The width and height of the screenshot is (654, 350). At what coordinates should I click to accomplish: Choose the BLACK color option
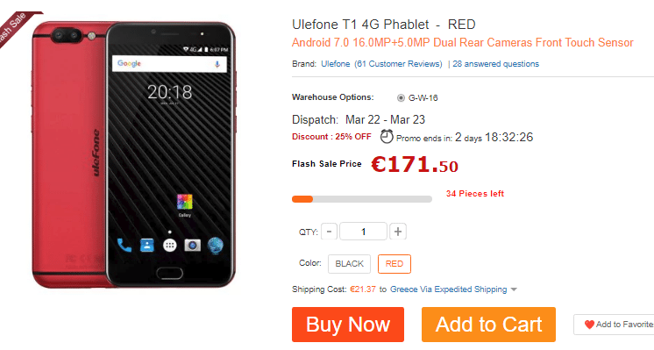349,264
